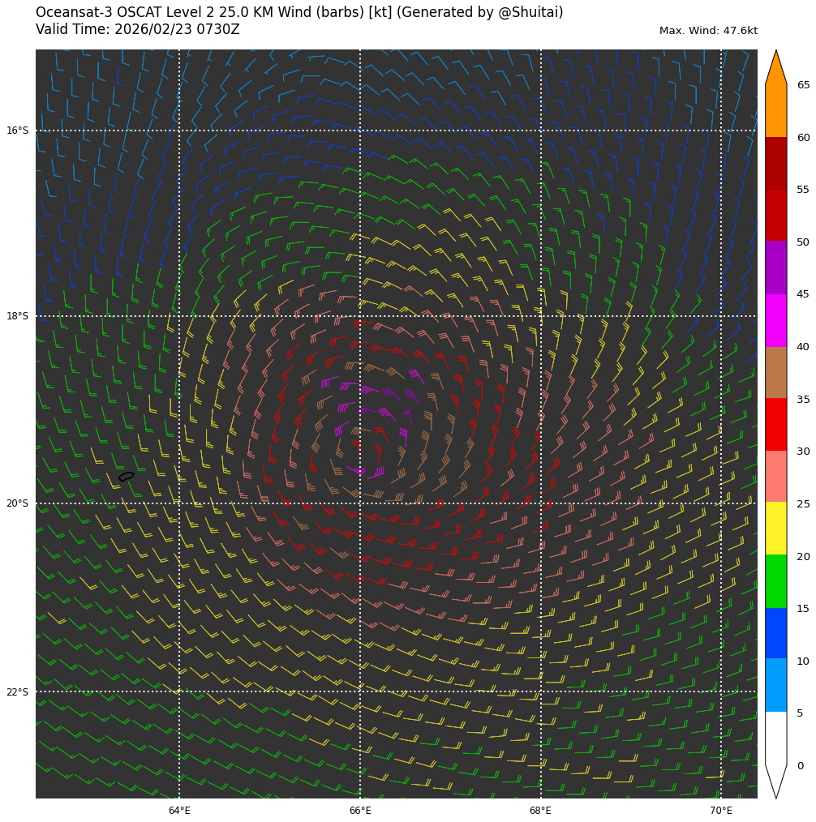This screenshot has width=816, height=822.
Task: Pick the brown 35-40 kt colorbar segment
Action: 775,372
